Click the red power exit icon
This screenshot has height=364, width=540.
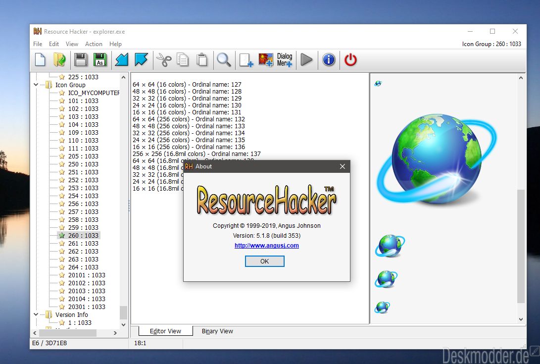coord(350,60)
